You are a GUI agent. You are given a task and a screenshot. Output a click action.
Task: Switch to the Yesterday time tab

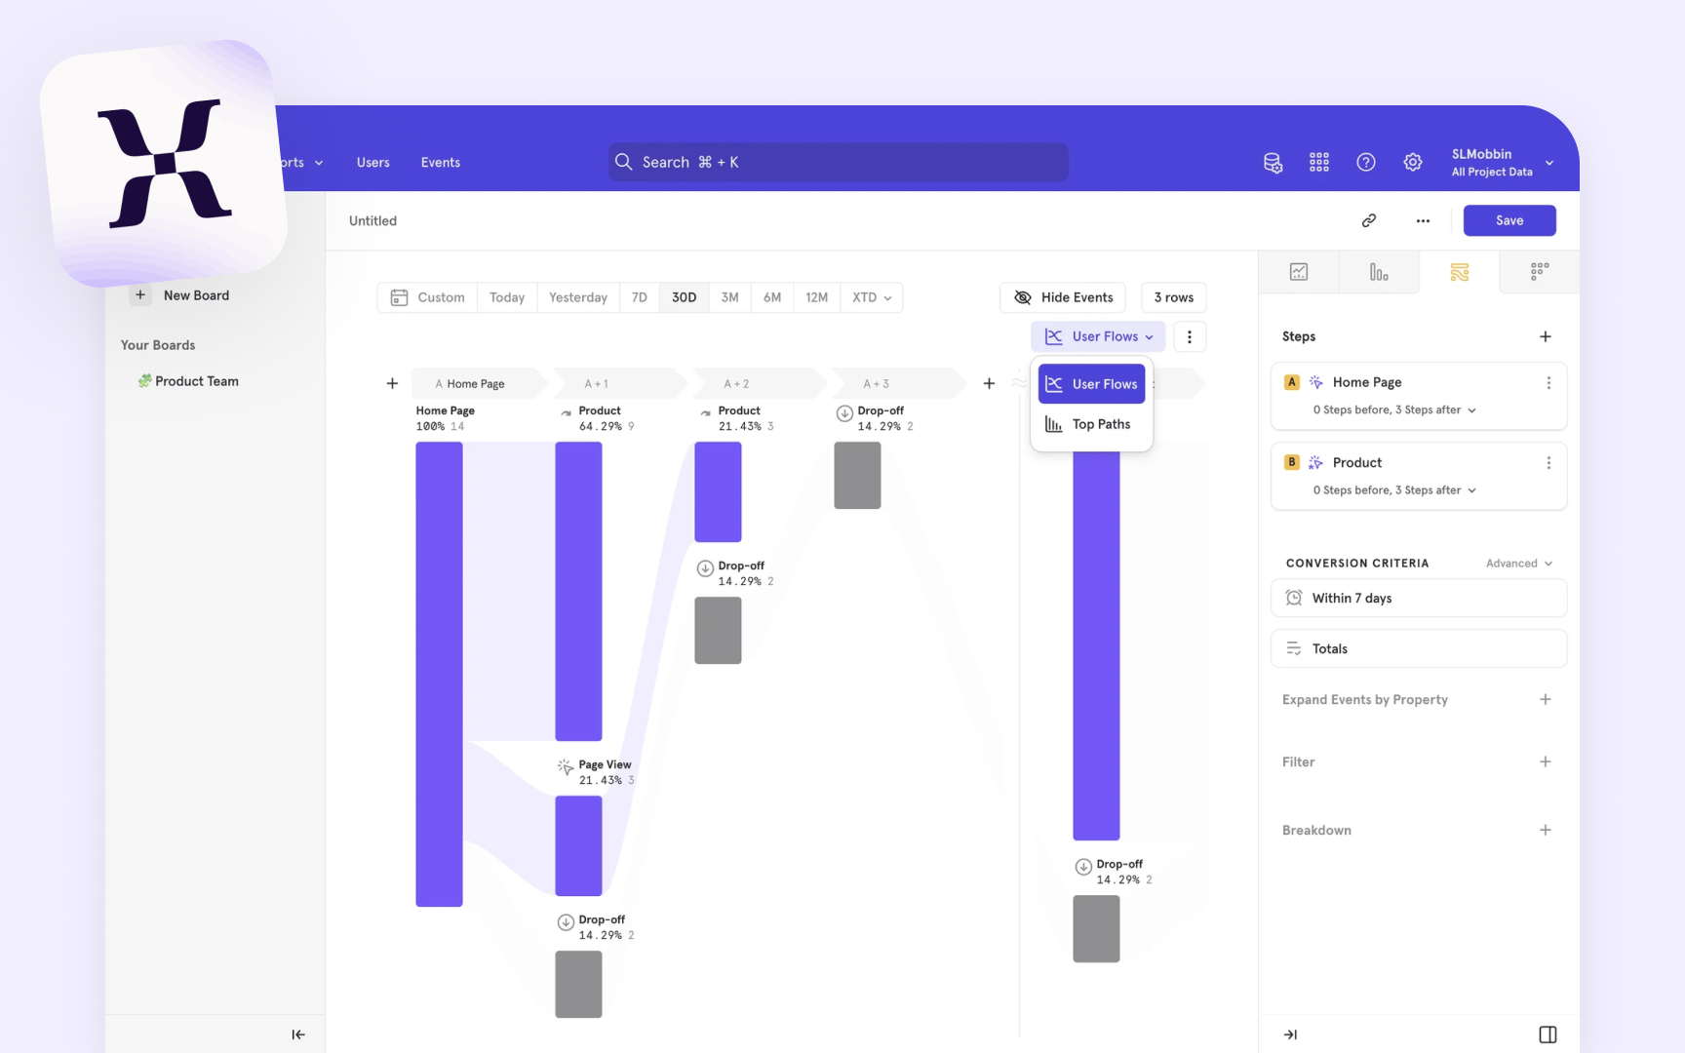577,297
